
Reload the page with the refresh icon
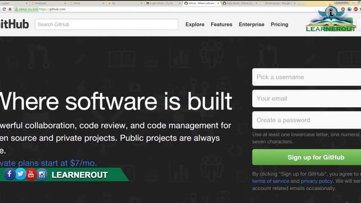[4, 9]
